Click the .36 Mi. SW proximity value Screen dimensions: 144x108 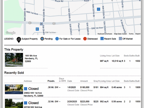pyautogui.click(x=53, y=87)
